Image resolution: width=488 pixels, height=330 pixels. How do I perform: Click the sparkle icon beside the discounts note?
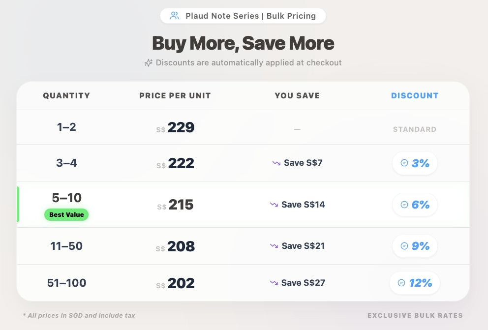(x=148, y=63)
